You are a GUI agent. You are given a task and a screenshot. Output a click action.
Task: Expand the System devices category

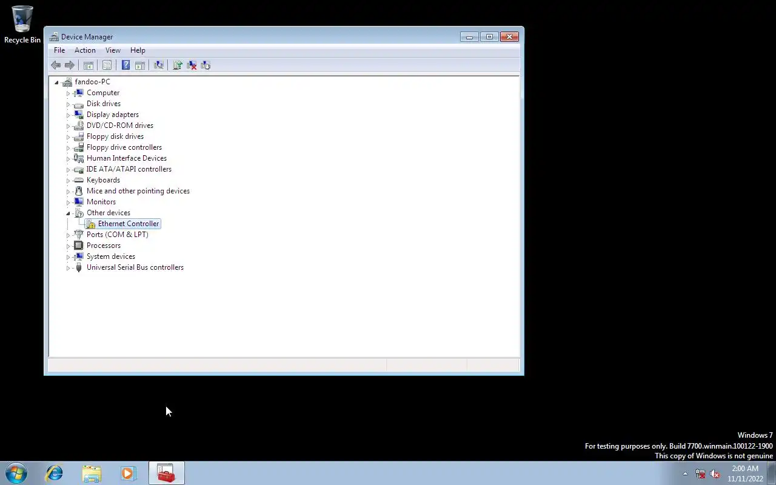pos(68,257)
